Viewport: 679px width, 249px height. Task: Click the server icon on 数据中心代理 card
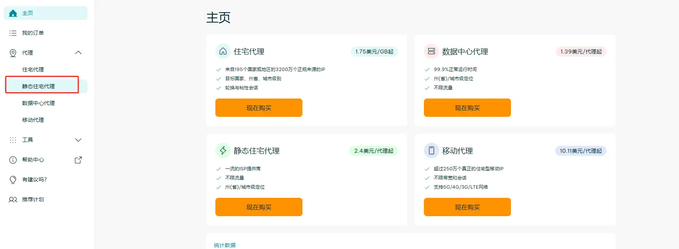(x=432, y=52)
